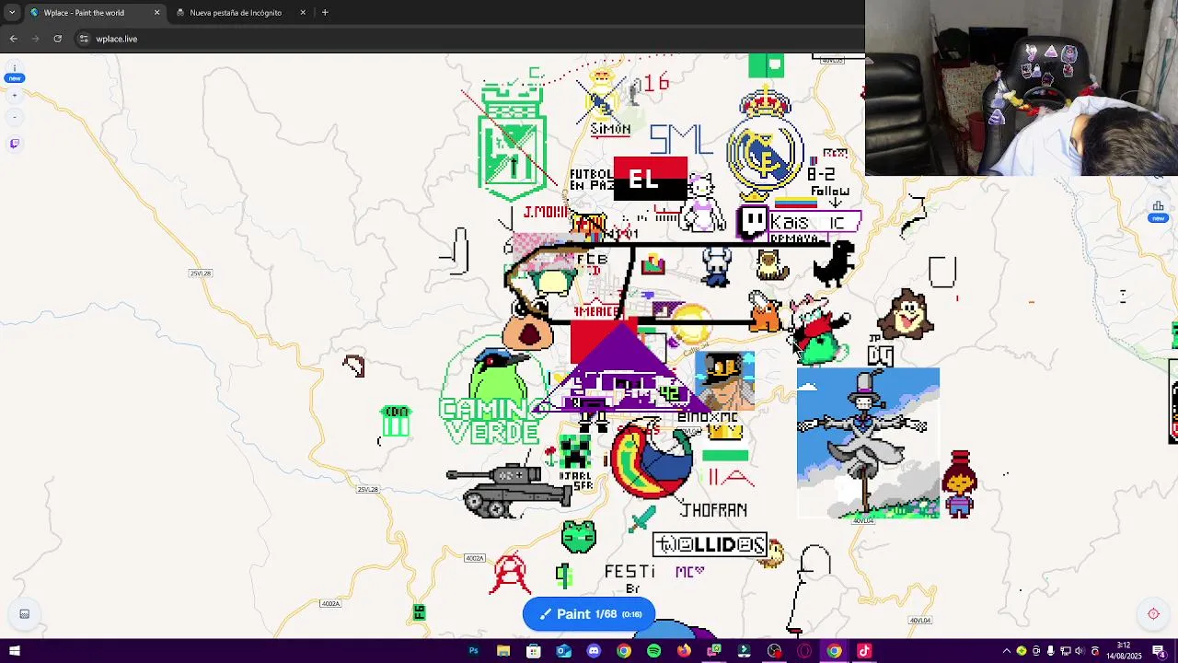1178x663 pixels.
Task: Click the Twitch logo pixel art banner
Action: click(800, 222)
